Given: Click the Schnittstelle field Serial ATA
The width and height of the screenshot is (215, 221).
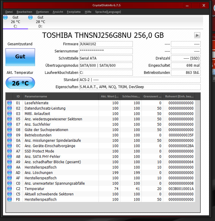Looking at the screenshot, I should 106,58.
